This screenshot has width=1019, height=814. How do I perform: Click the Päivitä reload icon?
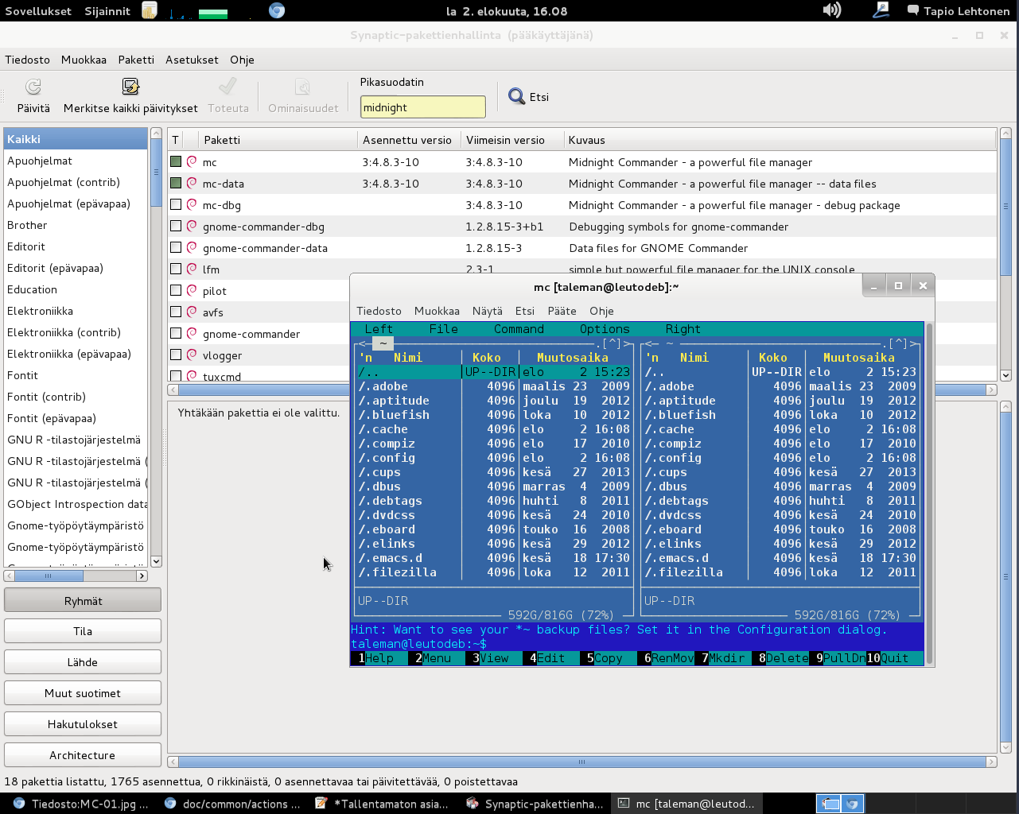click(33, 87)
